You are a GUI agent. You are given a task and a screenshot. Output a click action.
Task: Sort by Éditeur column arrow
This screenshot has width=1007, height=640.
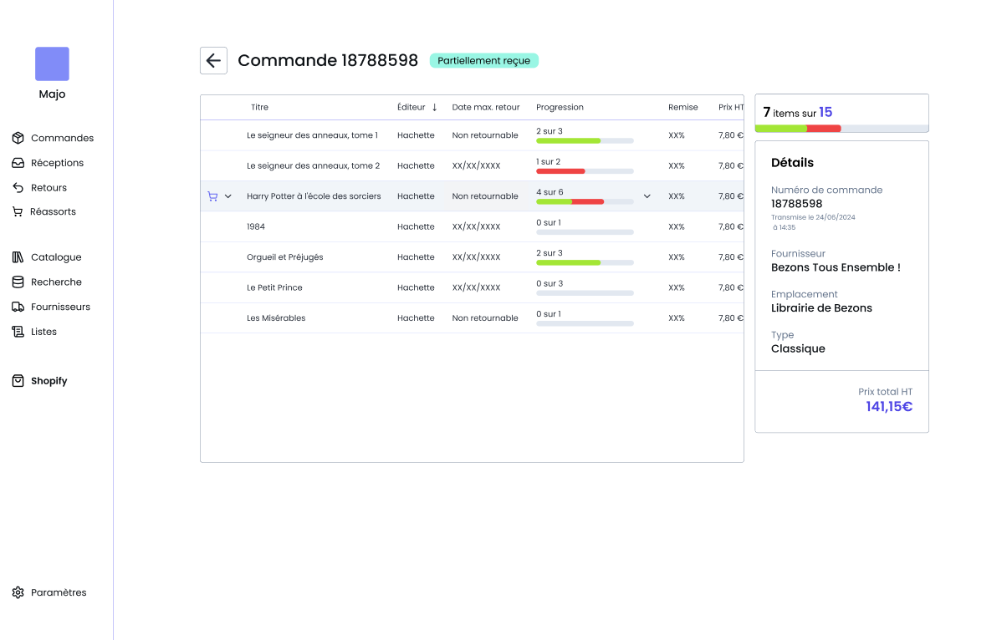coord(434,107)
